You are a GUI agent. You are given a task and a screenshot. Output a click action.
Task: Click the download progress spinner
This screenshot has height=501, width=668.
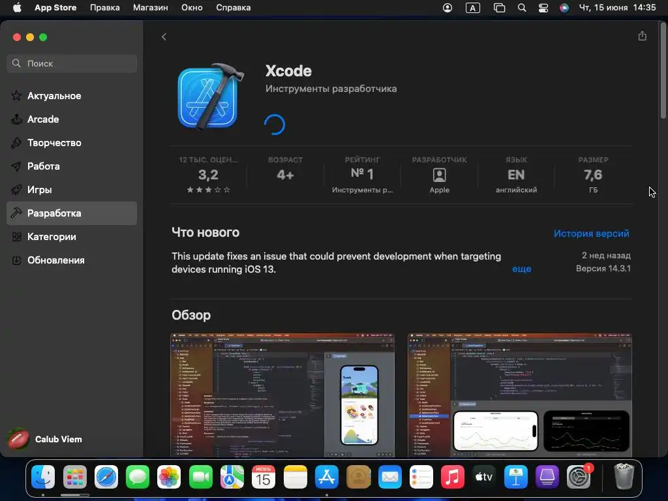pyautogui.click(x=275, y=125)
